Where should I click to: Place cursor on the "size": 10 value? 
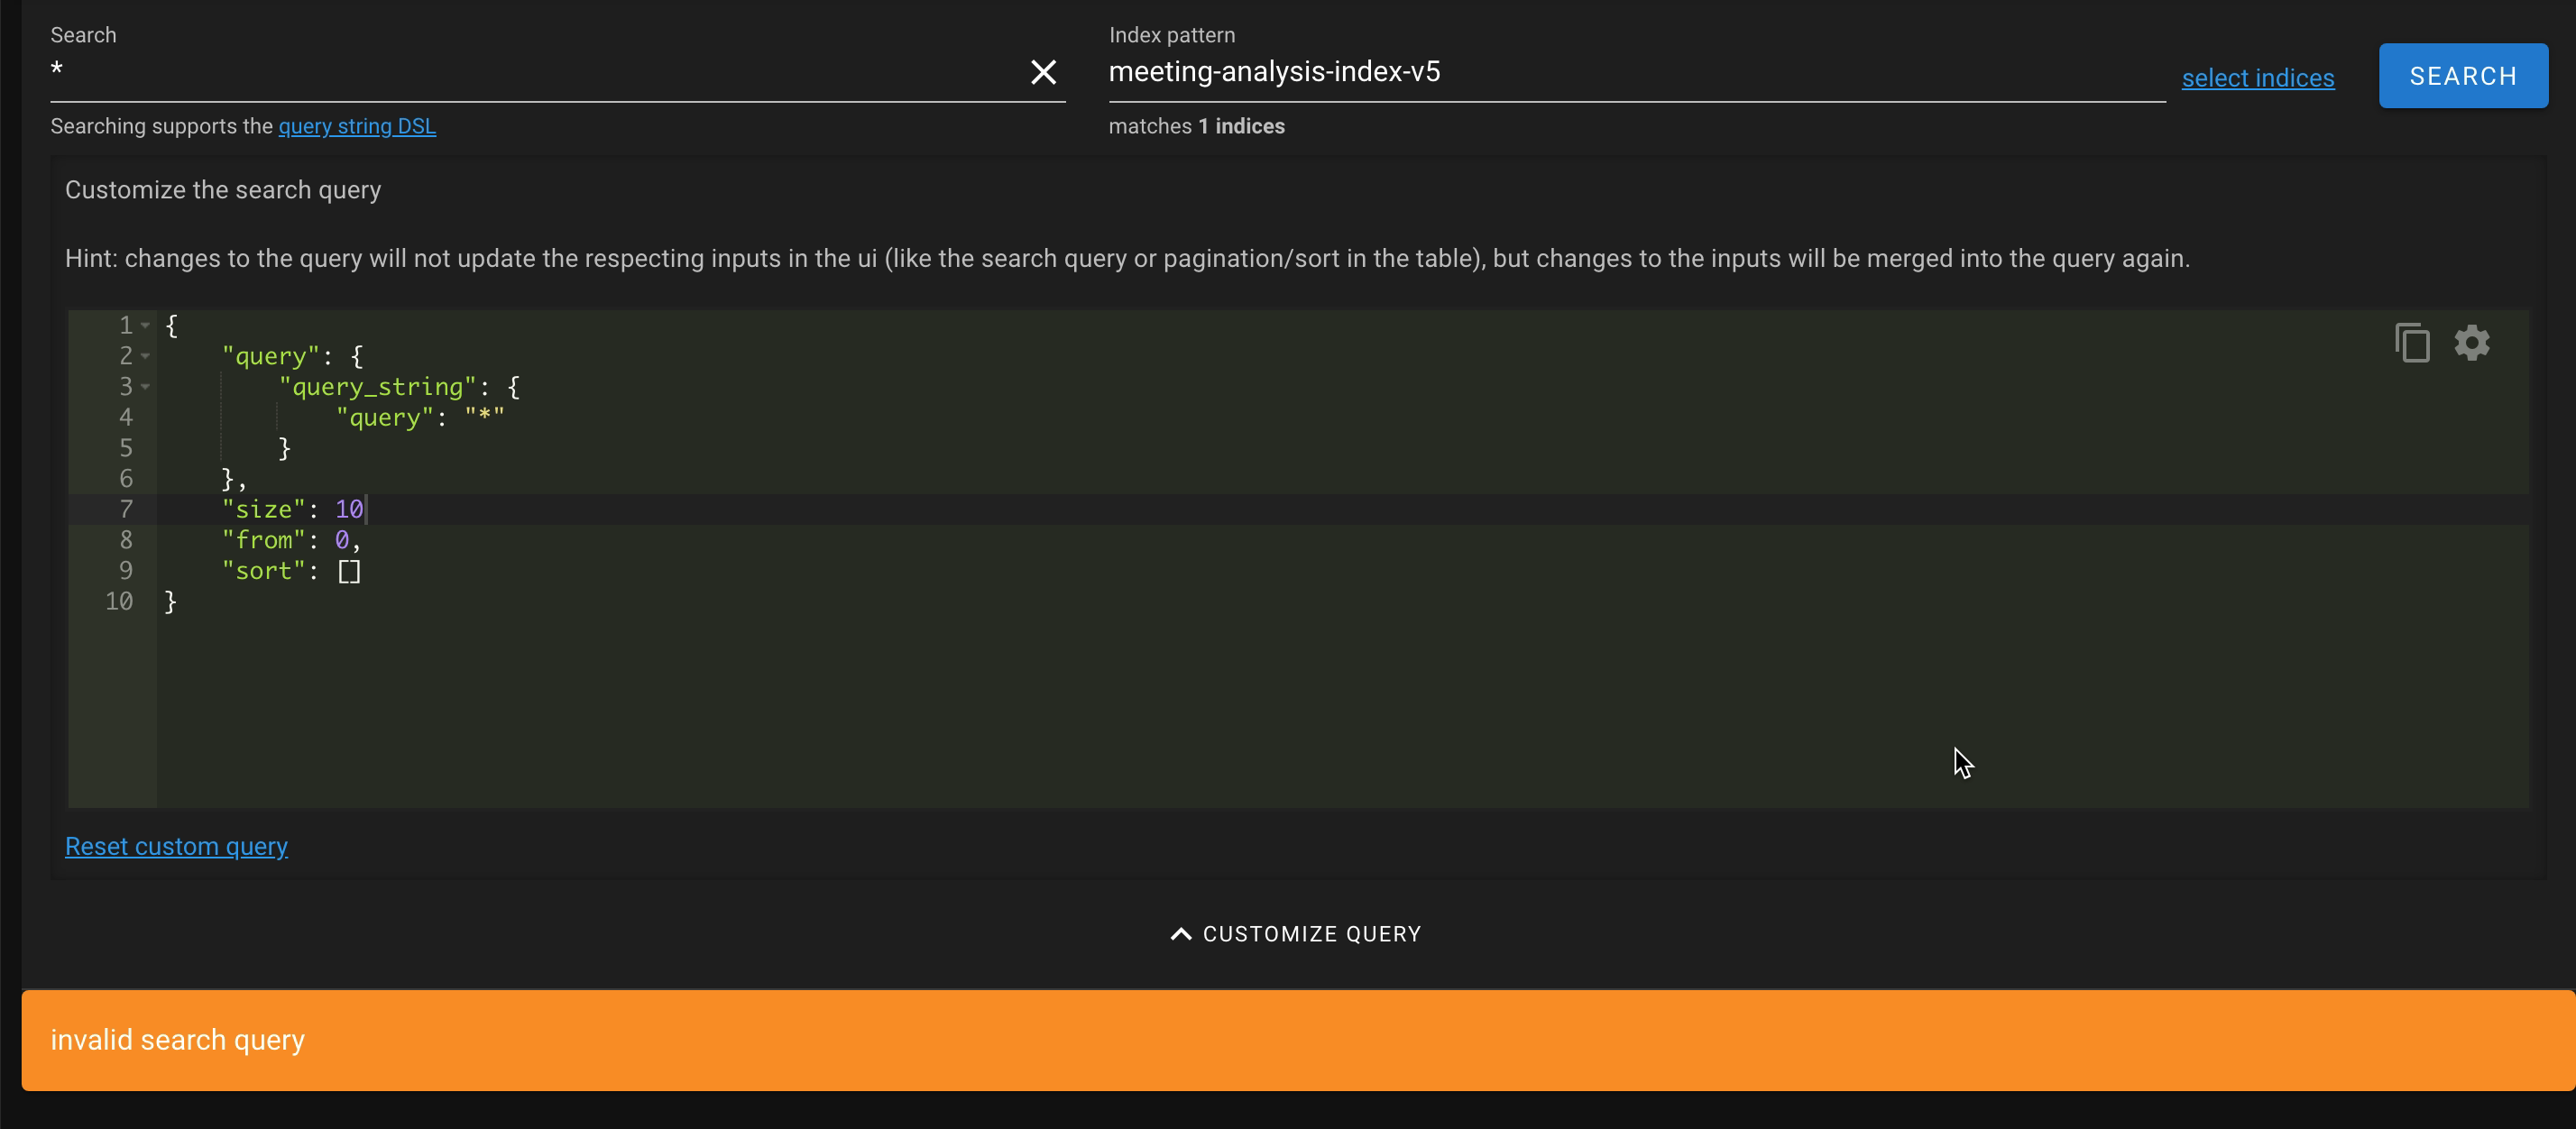[350, 509]
